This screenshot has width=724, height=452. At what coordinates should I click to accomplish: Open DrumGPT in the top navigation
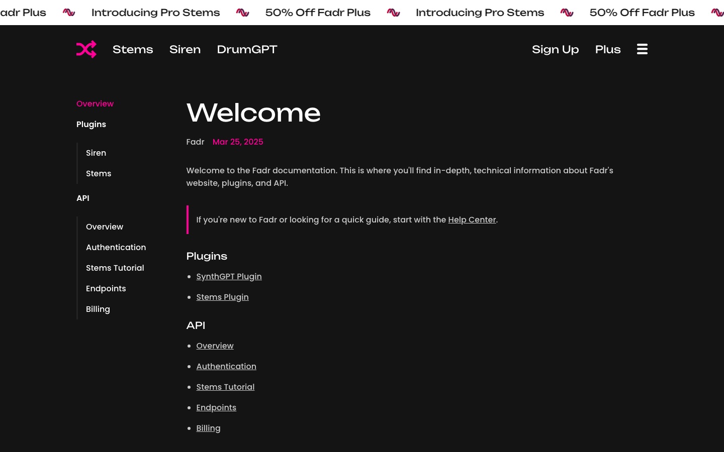247,49
